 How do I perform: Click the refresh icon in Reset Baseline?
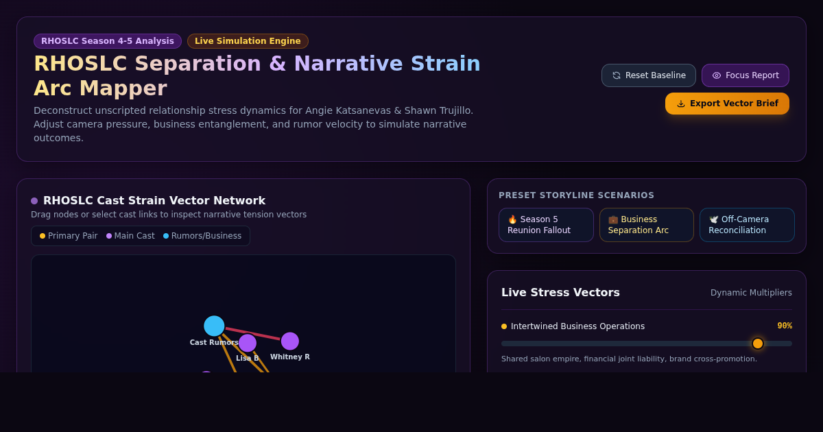[617, 75]
